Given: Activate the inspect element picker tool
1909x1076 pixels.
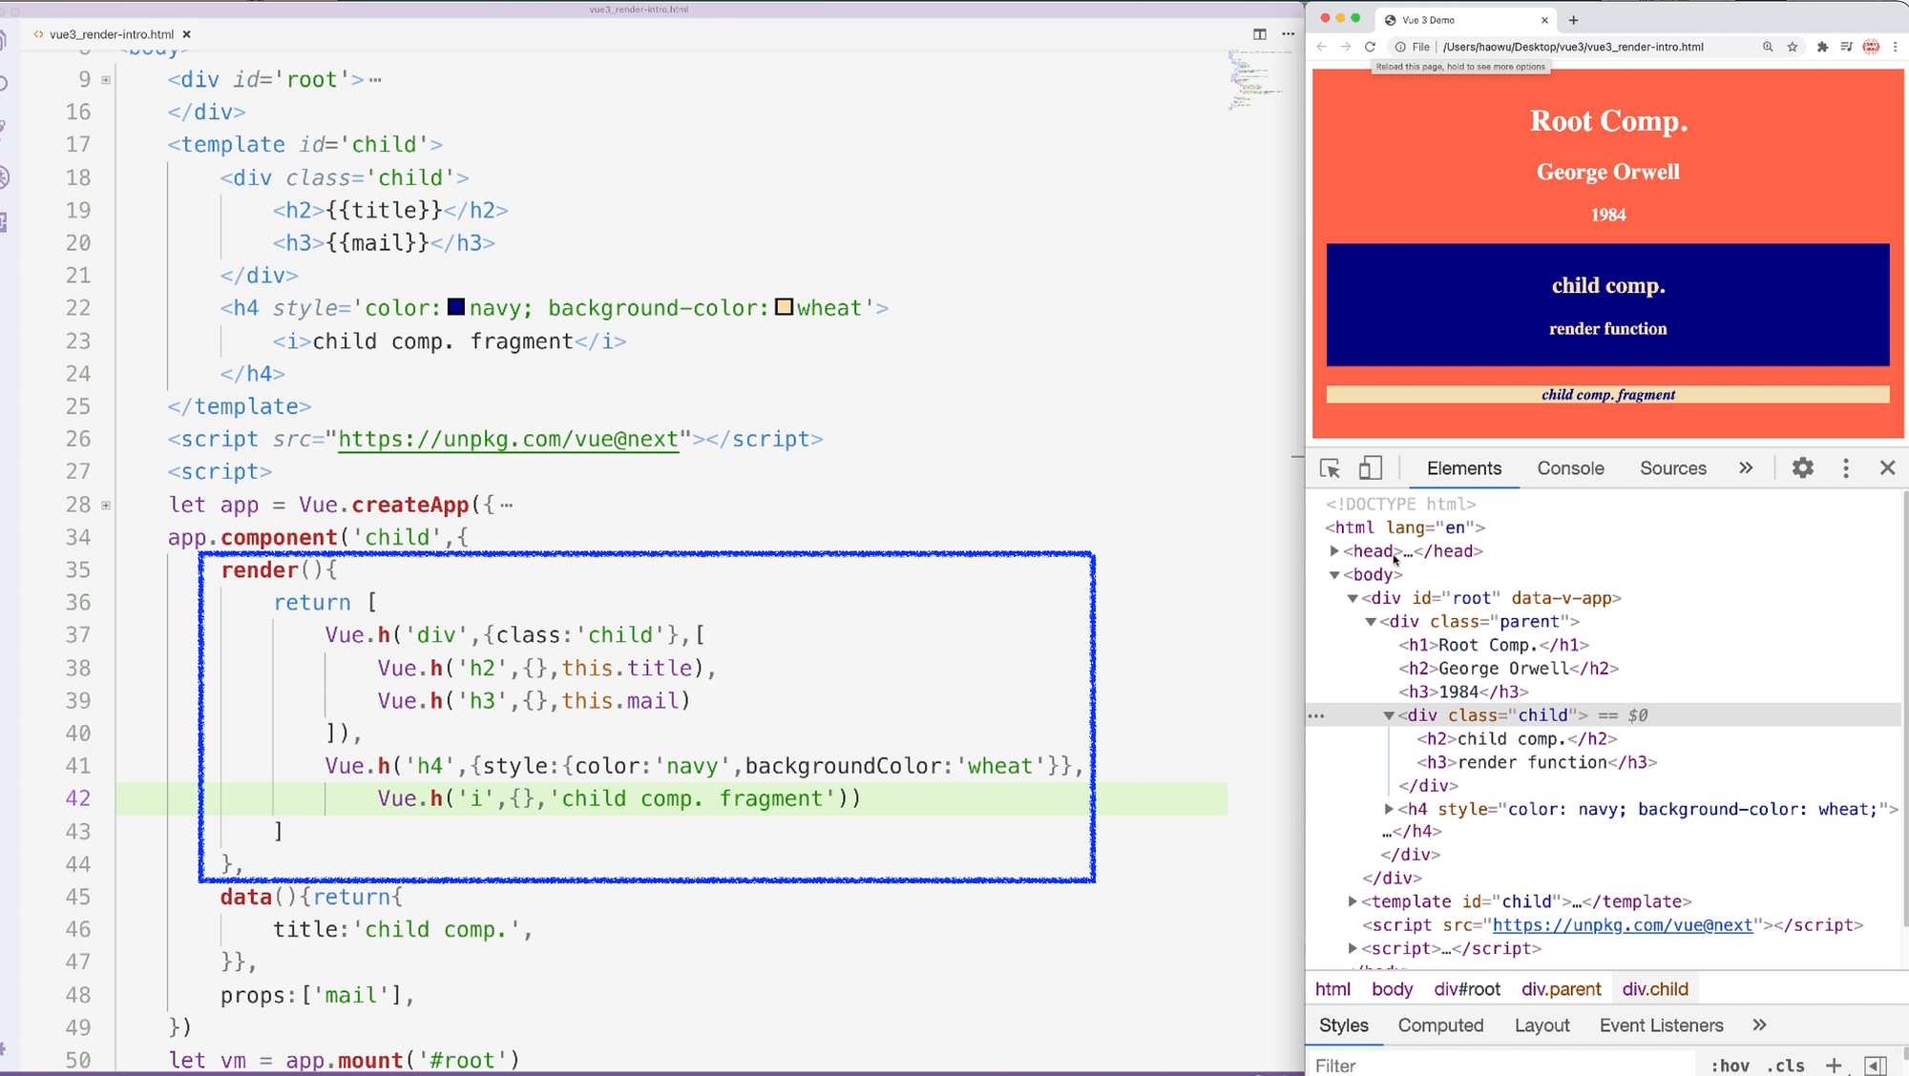Looking at the screenshot, I should click(1330, 468).
